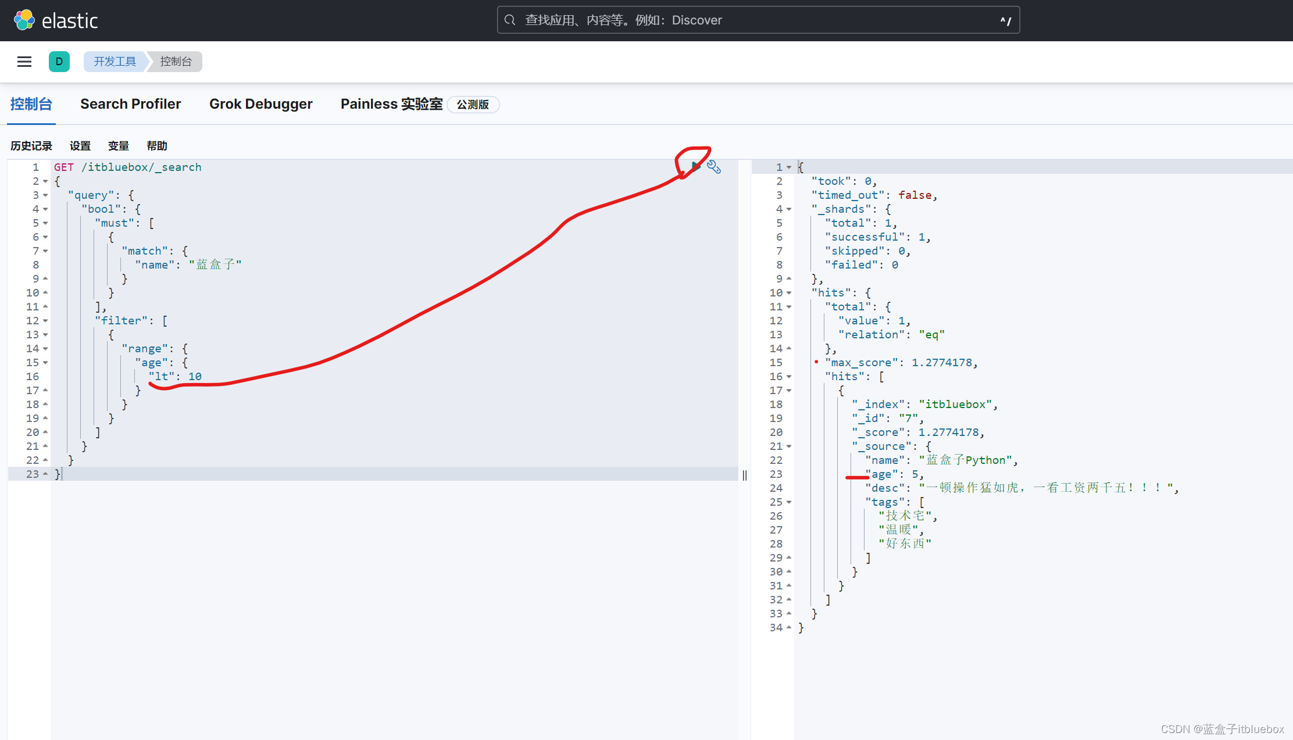Viewport: 1293px width, 740px height.
Task: Collapse the "query" block on editor line 3
Action: (x=45, y=195)
